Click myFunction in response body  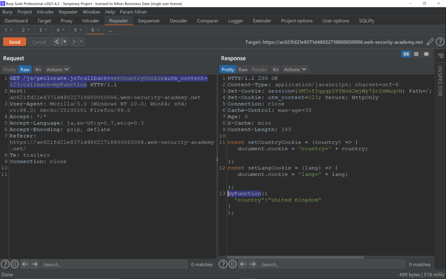point(245,193)
